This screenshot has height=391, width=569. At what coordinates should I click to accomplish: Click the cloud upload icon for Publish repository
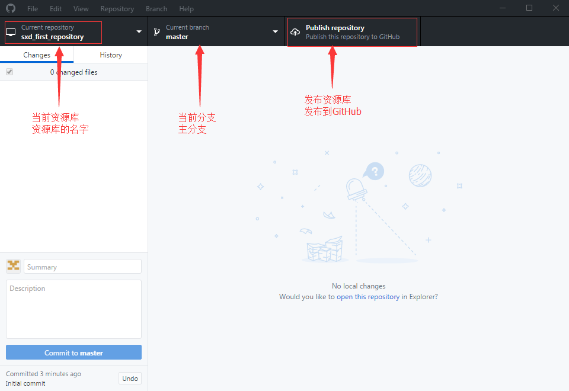(x=295, y=32)
